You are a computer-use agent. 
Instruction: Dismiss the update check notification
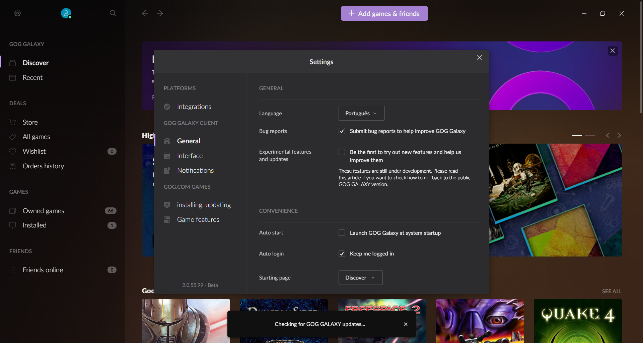pyautogui.click(x=406, y=324)
